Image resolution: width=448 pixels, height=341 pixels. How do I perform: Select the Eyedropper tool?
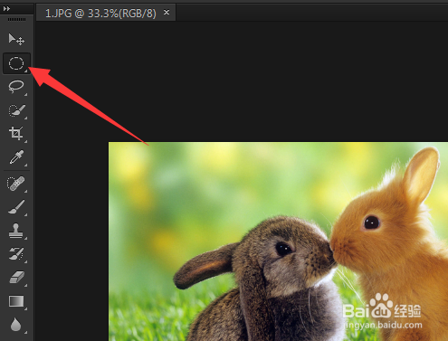16,157
